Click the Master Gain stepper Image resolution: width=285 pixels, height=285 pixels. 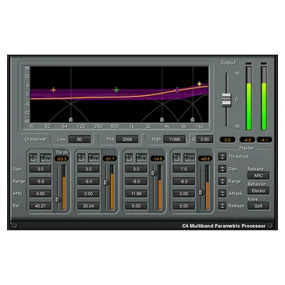[223, 169]
